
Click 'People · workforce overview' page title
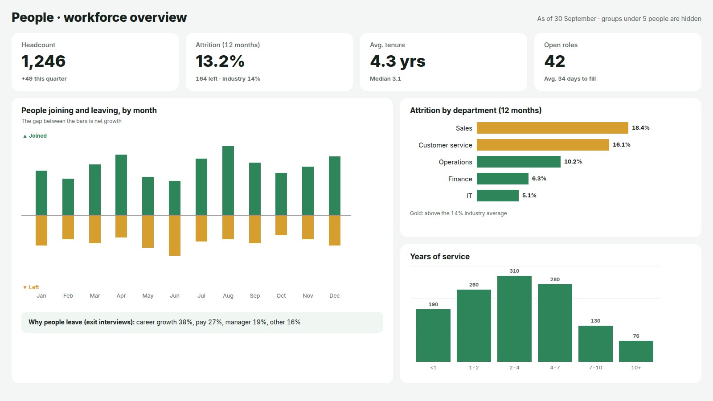[99, 17]
